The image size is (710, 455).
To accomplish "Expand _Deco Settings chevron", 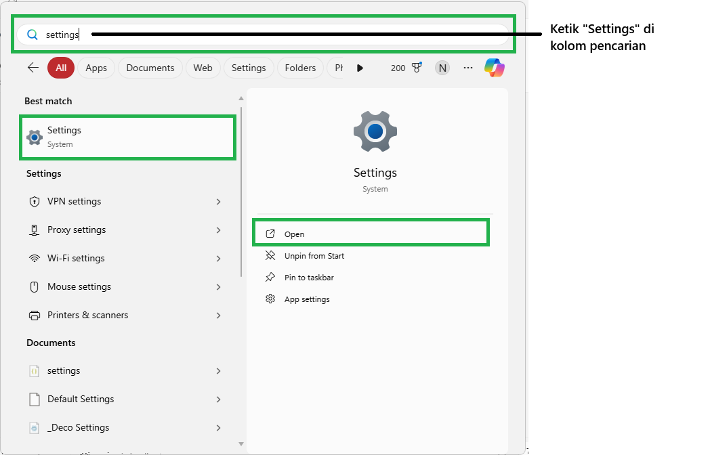I will [x=219, y=428].
